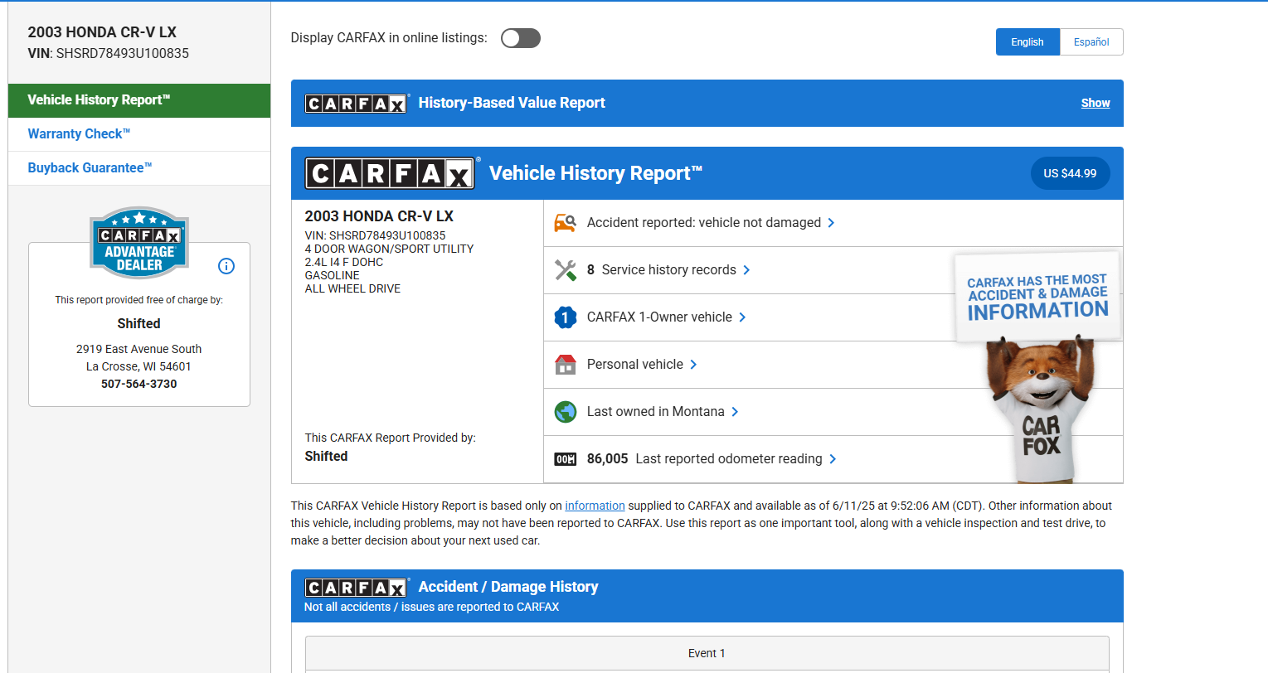The height and width of the screenshot is (673, 1268).
Task: Open the Advantage Dealer info icon
Action: pyautogui.click(x=226, y=266)
